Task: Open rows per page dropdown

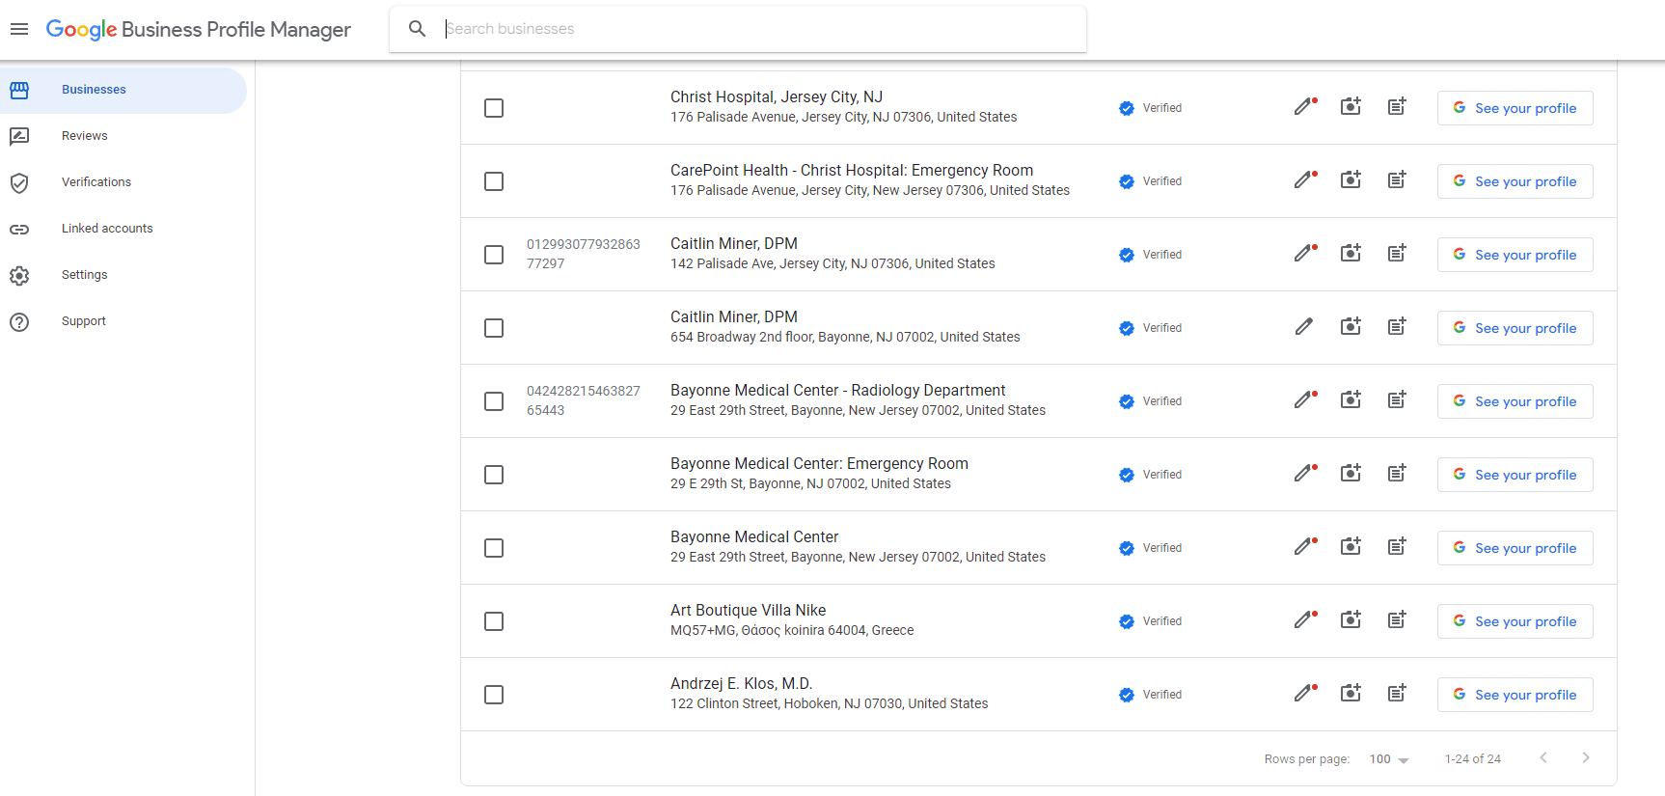Action: pos(1389,759)
